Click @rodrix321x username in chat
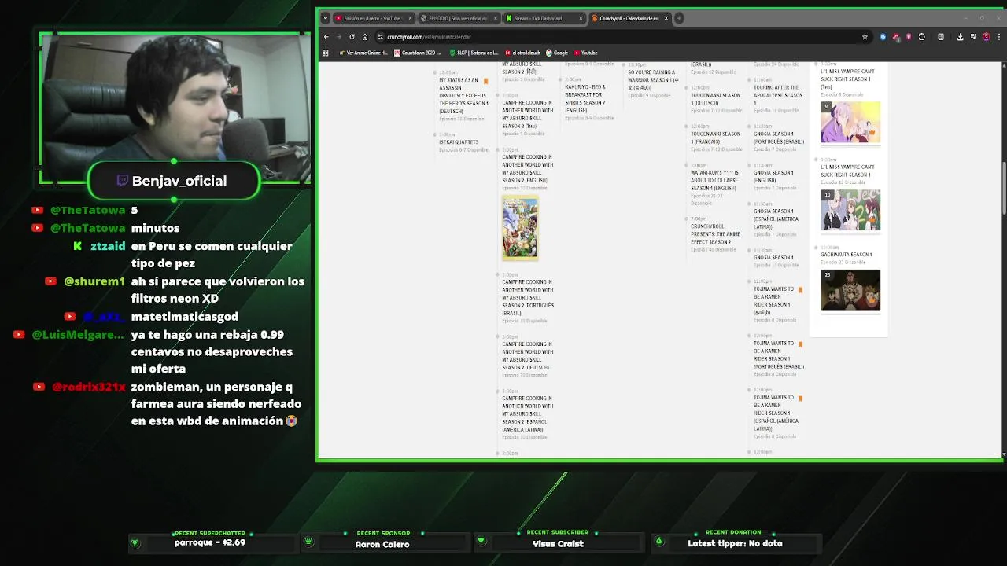1007x566 pixels. point(89,387)
